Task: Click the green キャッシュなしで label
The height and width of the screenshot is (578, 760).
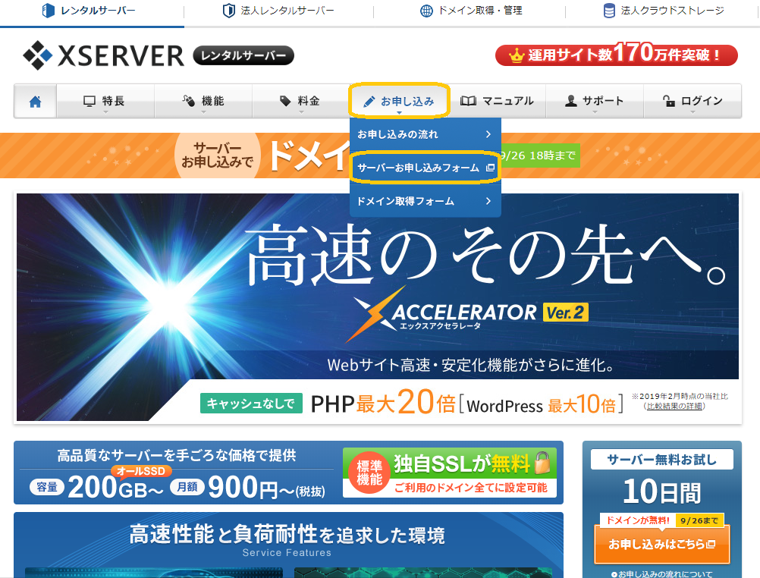Action: pos(251,403)
